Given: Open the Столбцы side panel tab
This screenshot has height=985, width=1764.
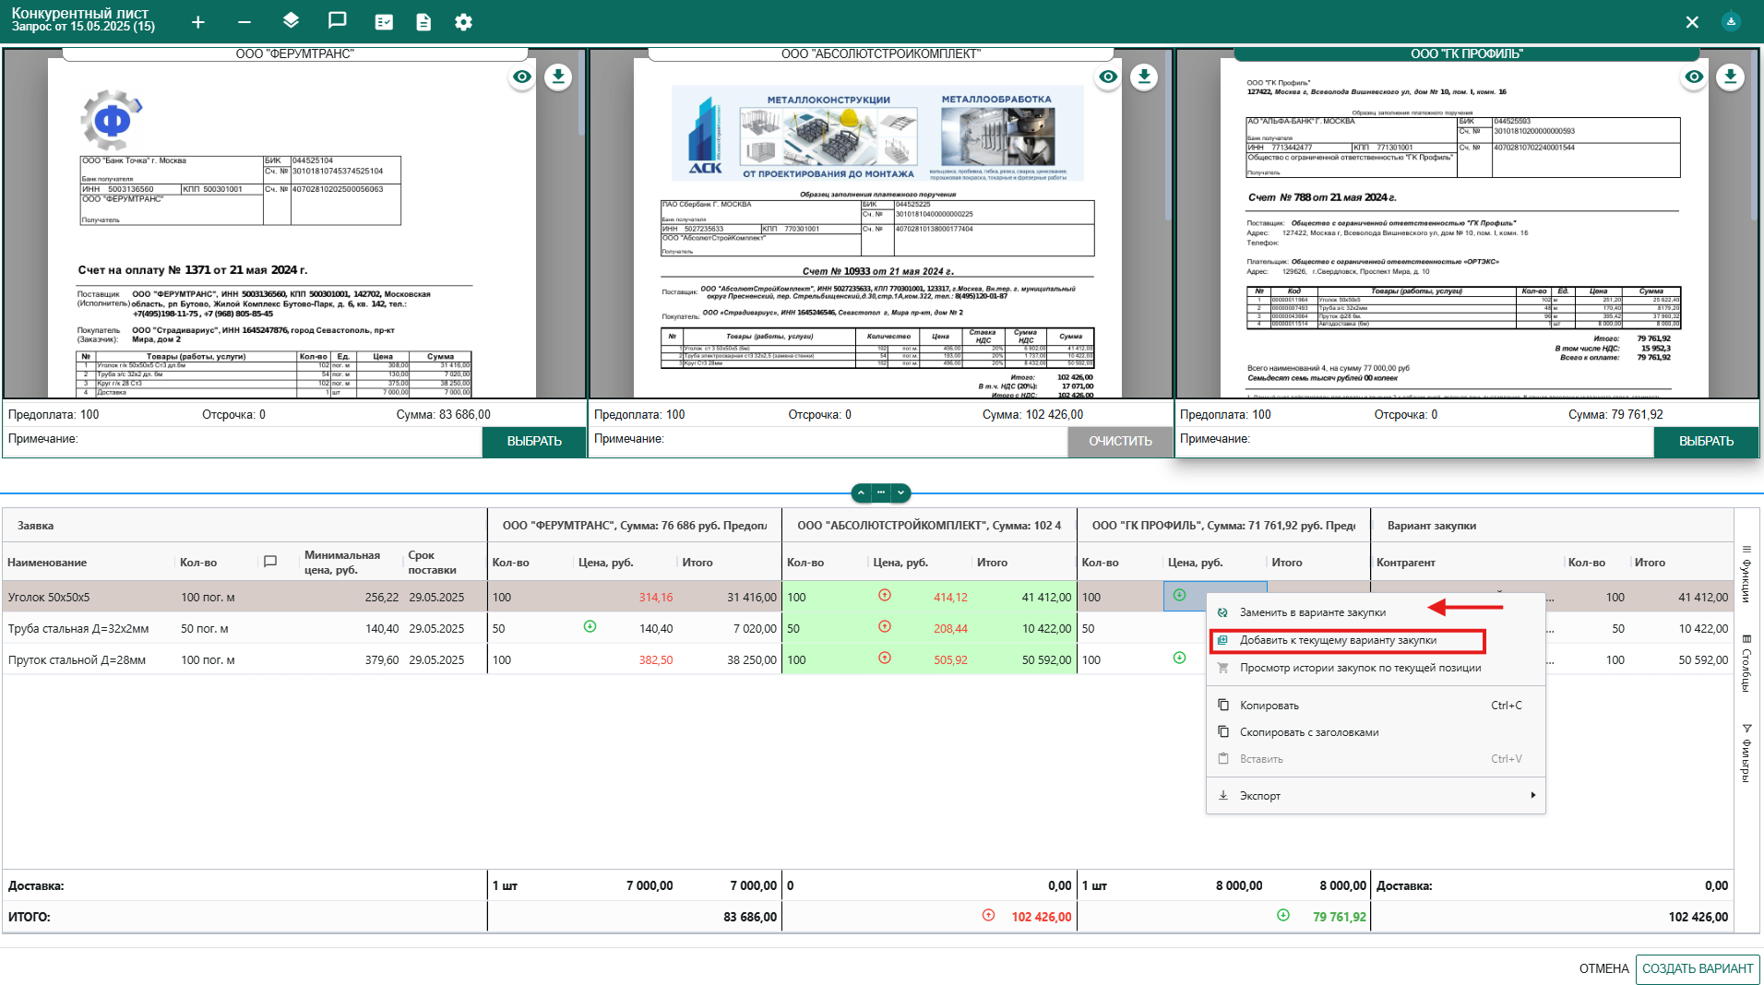Looking at the screenshot, I should (x=1746, y=663).
